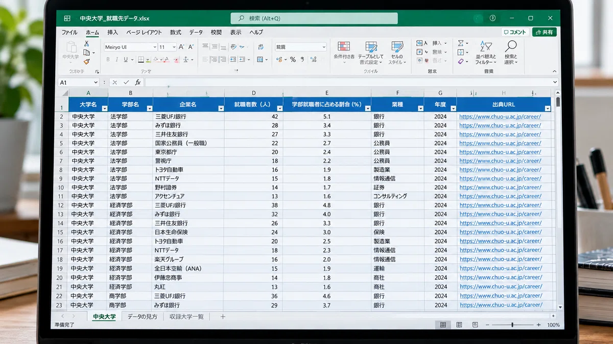Toggle Normal view button in status bar

click(x=443, y=325)
